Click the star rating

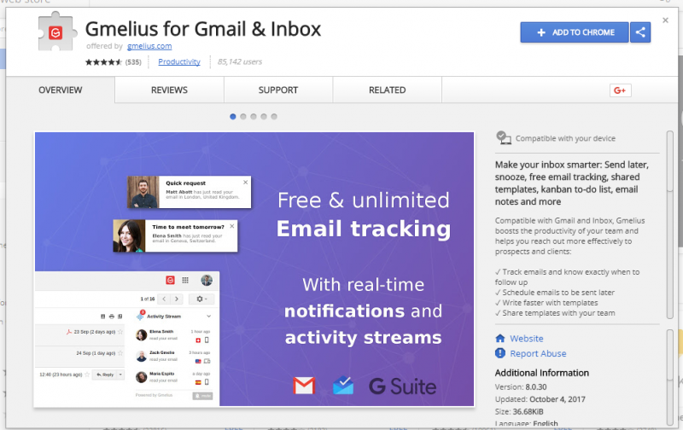point(103,62)
